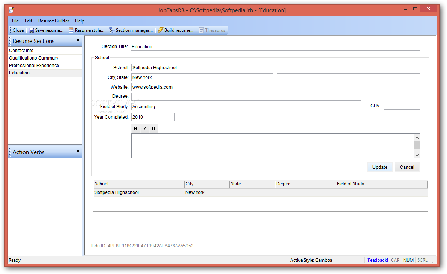447x274 pixels.
Task: Click the New York cell in table
Action: click(195, 193)
